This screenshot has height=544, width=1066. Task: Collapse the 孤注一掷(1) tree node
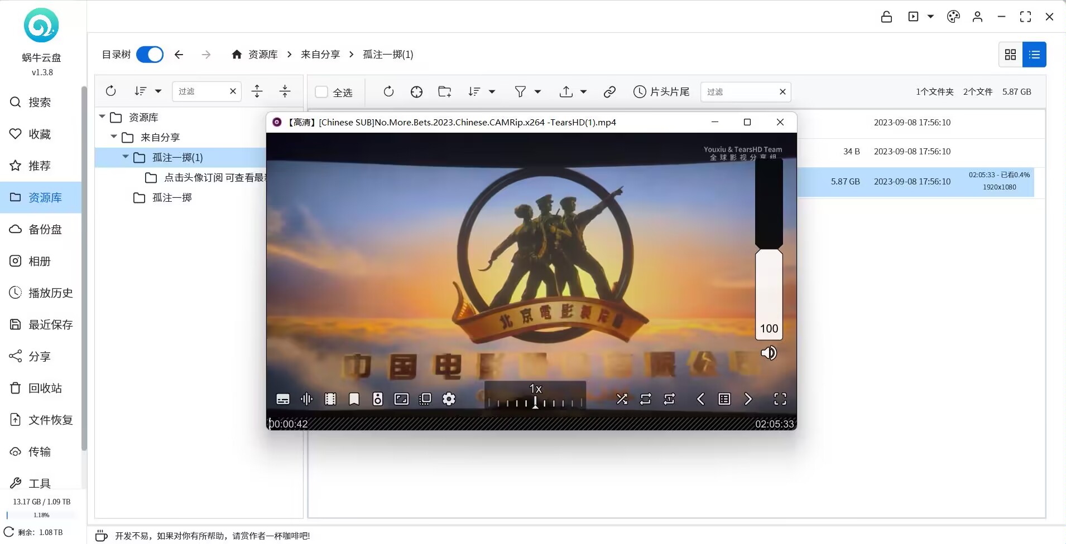tap(126, 157)
